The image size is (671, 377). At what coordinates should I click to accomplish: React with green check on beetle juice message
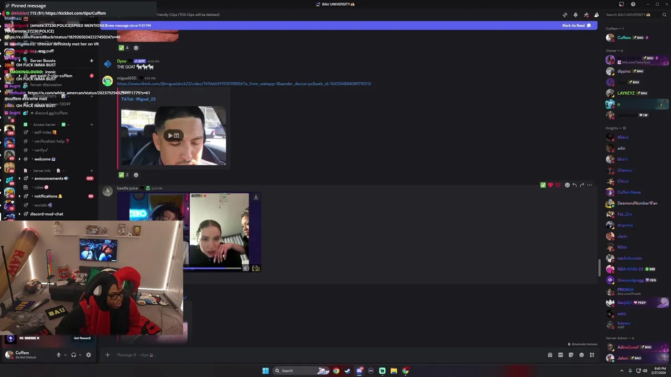pyautogui.click(x=543, y=185)
